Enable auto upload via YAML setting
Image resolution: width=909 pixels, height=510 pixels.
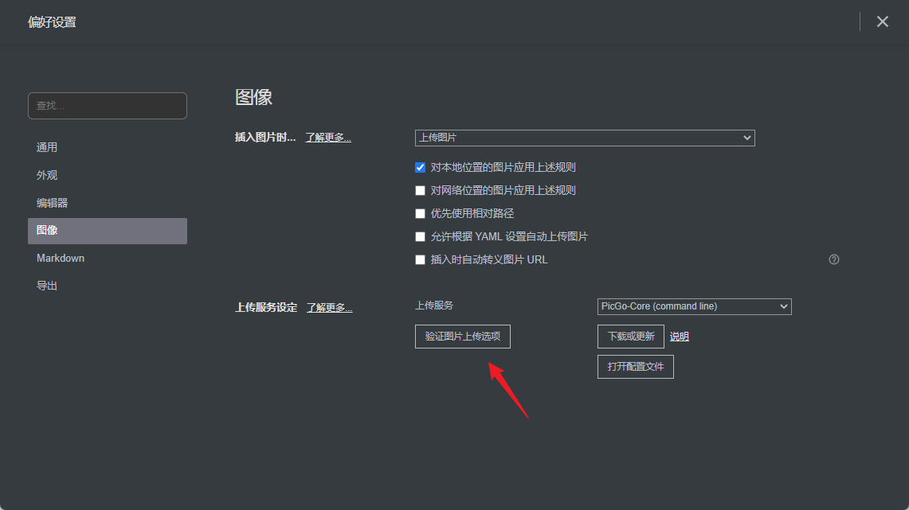pyautogui.click(x=421, y=237)
